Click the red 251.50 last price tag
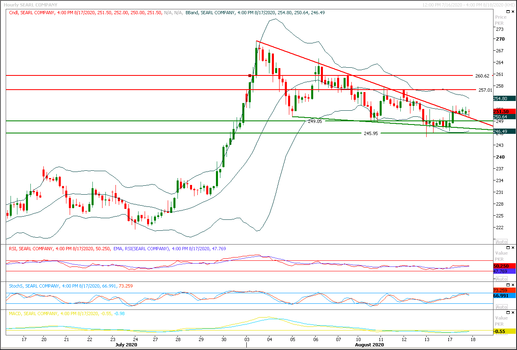Screen dimensions: 517x350 pos(504,112)
